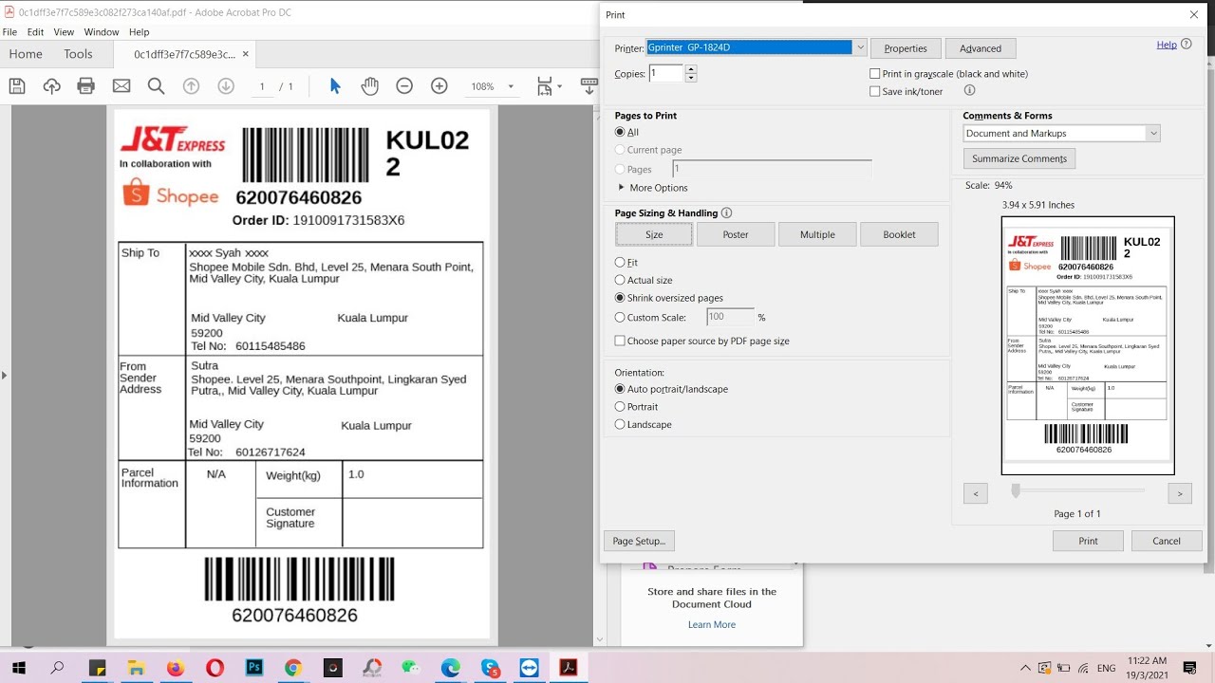Select Auto portrait/landscape orientation
Viewport: 1215px width, 683px height.
tap(620, 389)
